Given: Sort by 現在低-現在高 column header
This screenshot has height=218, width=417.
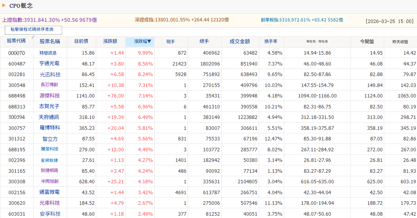Looking at the screenshot, I should 317,41.
